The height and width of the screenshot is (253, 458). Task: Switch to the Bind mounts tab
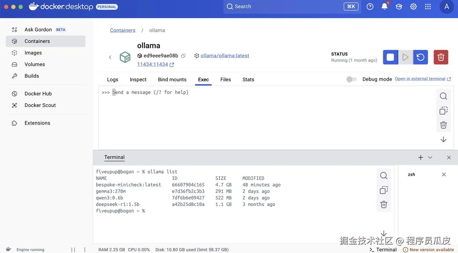pyautogui.click(x=172, y=79)
